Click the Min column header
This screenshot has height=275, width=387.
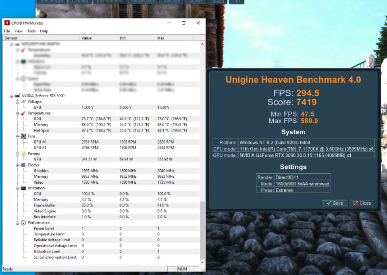point(136,38)
